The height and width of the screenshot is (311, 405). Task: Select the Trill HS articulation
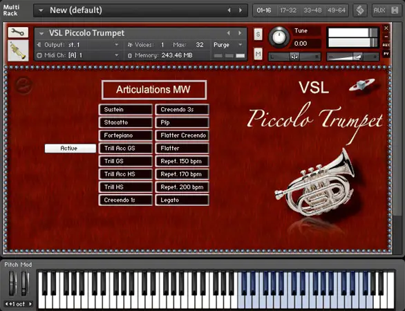[126, 187]
